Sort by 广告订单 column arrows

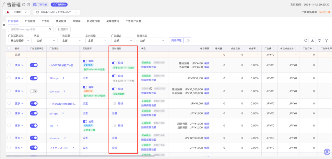[314, 49]
